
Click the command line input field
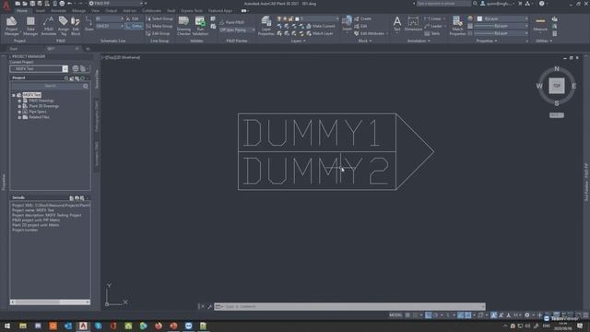(350, 307)
